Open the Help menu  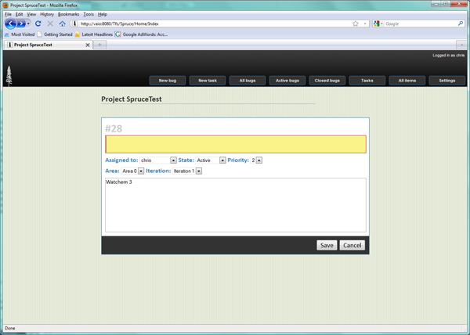point(102,14)
